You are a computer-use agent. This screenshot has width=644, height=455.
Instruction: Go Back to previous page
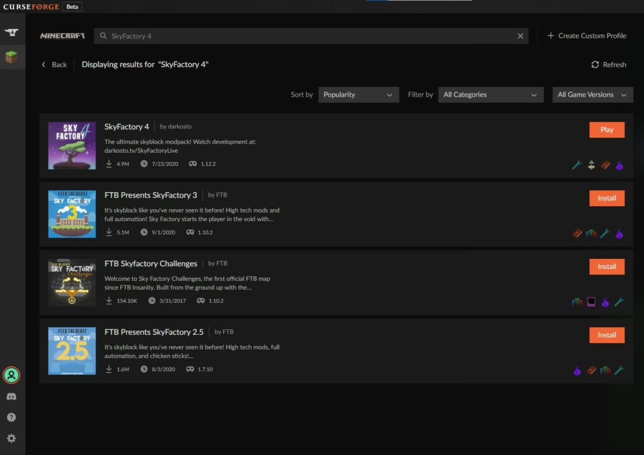[x=54, y=64]
